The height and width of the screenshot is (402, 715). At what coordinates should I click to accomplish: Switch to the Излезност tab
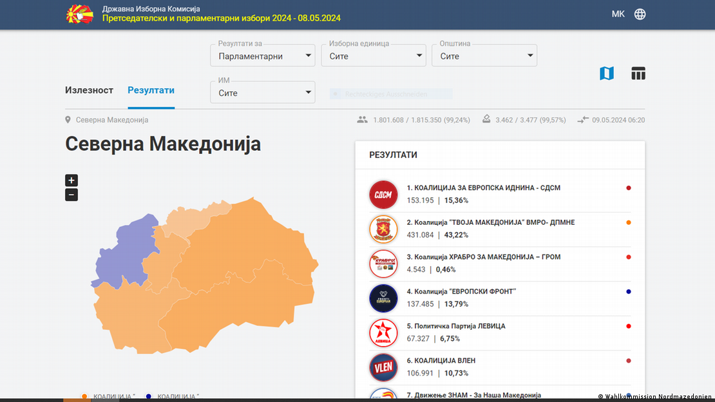coord(89,90)
